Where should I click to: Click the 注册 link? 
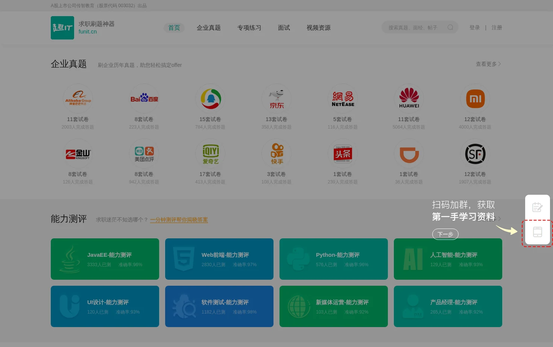pos(497,27)
